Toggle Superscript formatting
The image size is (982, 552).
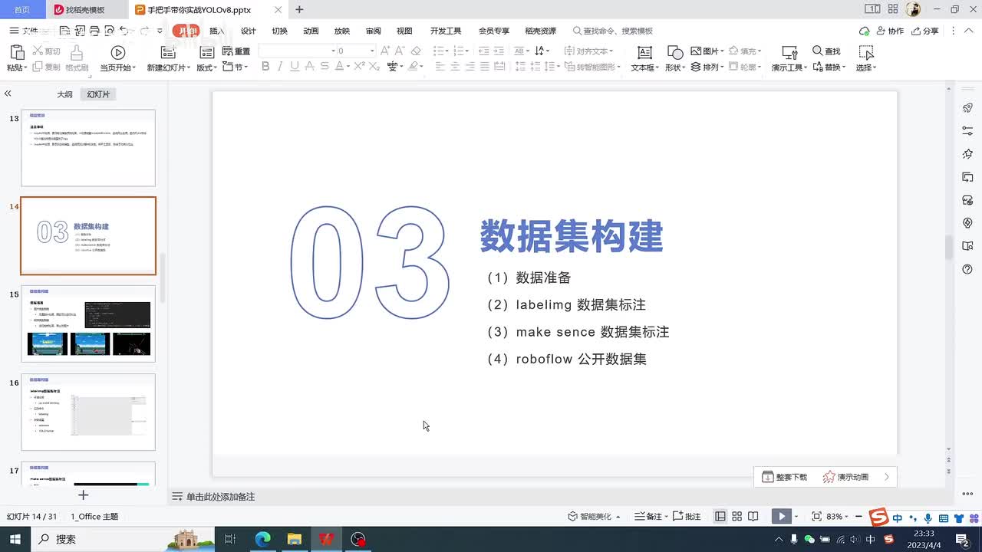click(359, 67)
